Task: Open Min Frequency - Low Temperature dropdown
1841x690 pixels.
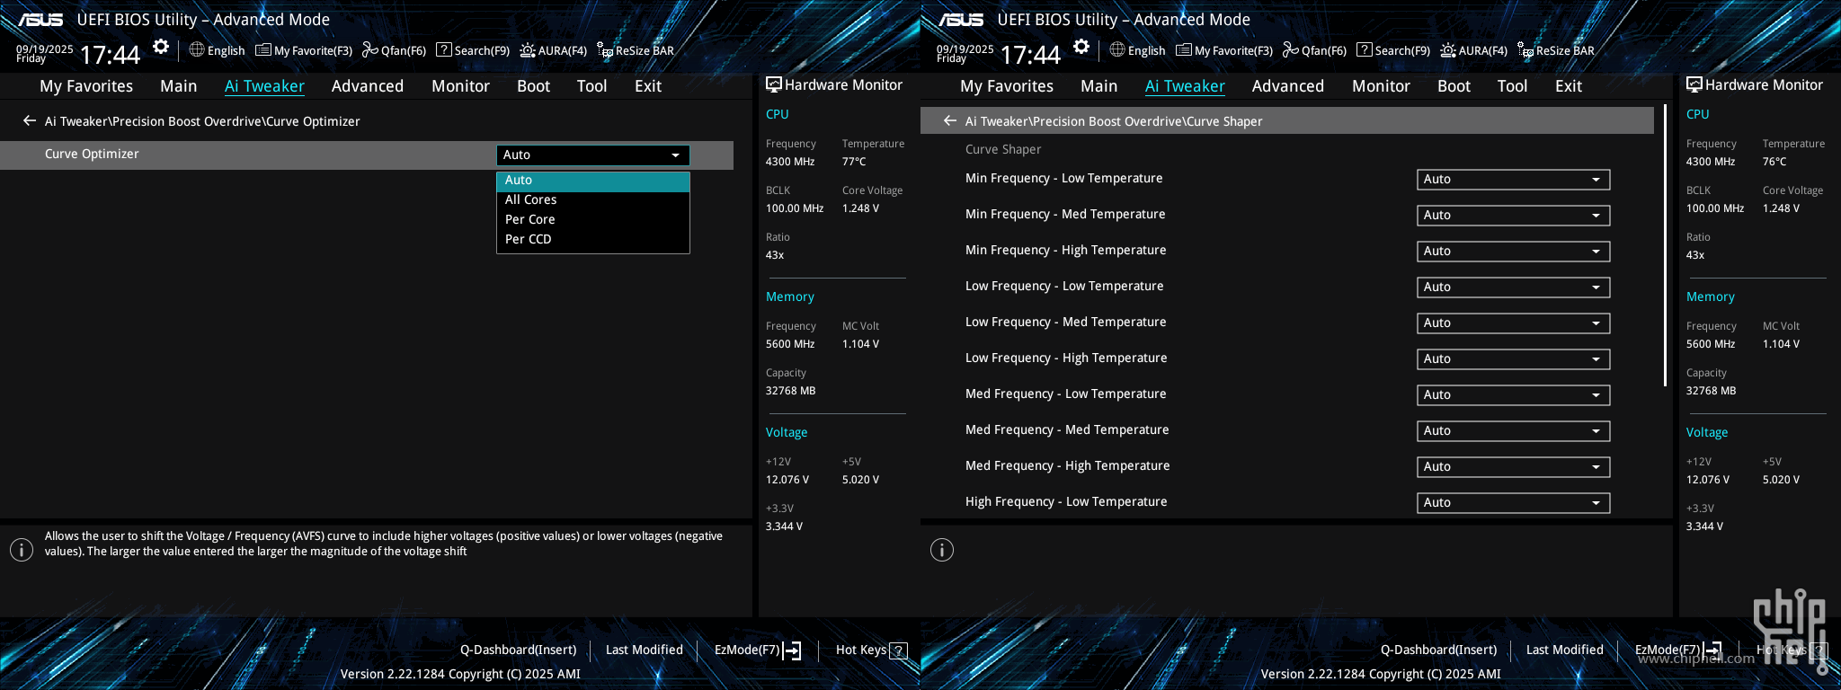Action: [1514, 180]
